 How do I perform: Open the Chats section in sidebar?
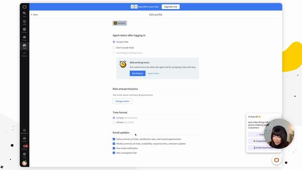pos(25,14)
